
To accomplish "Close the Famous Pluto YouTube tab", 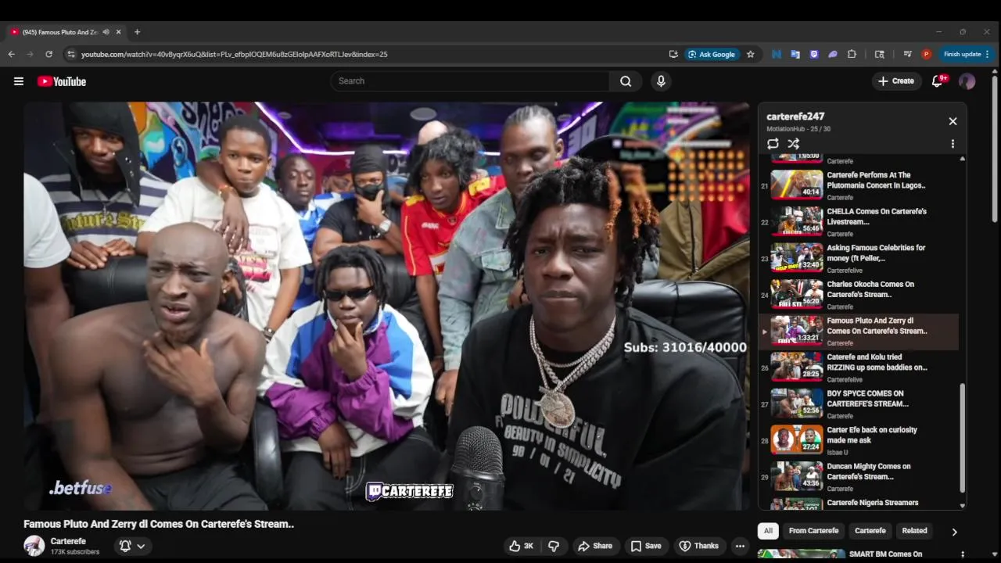I will [x=119, y=32].
